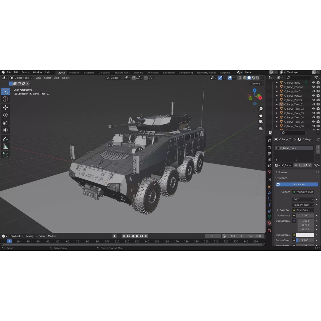This screenshot has width=321, height=321.
Task: Click the pan view hand icon
Action: [261, 115]
